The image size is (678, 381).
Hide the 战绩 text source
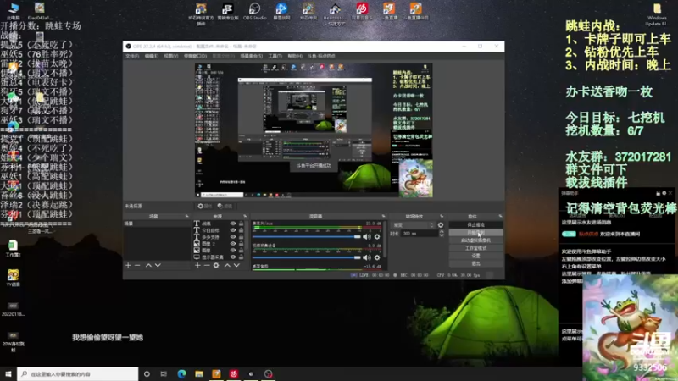click(233, 224)
